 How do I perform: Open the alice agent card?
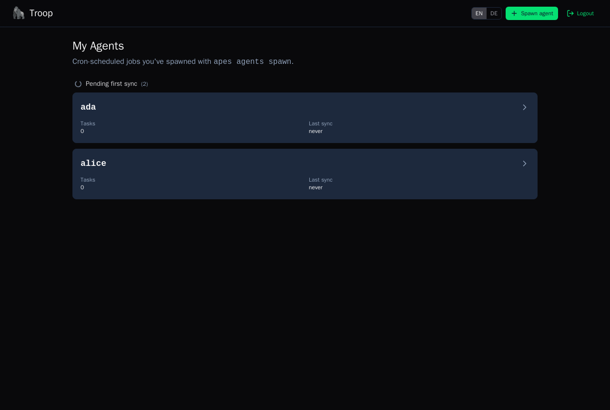coord(305,174)
